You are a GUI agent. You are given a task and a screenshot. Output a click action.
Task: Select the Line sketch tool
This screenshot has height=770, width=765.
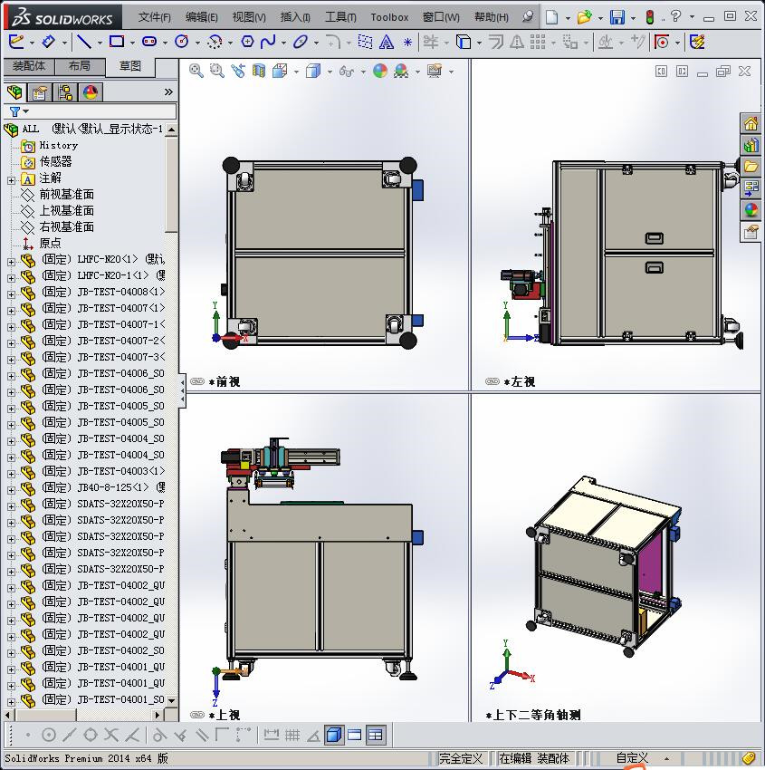pos(84,42)
